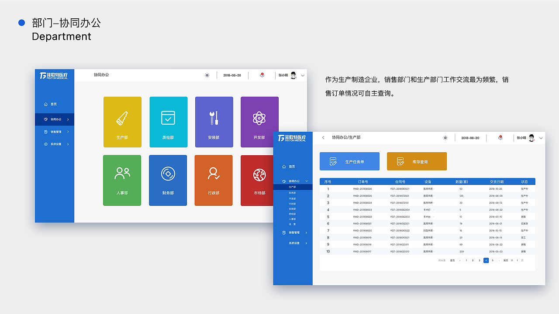Open the 安装部 tile with tools icon
The width and height of the screenshot is (559, 314).
point(214,122)
